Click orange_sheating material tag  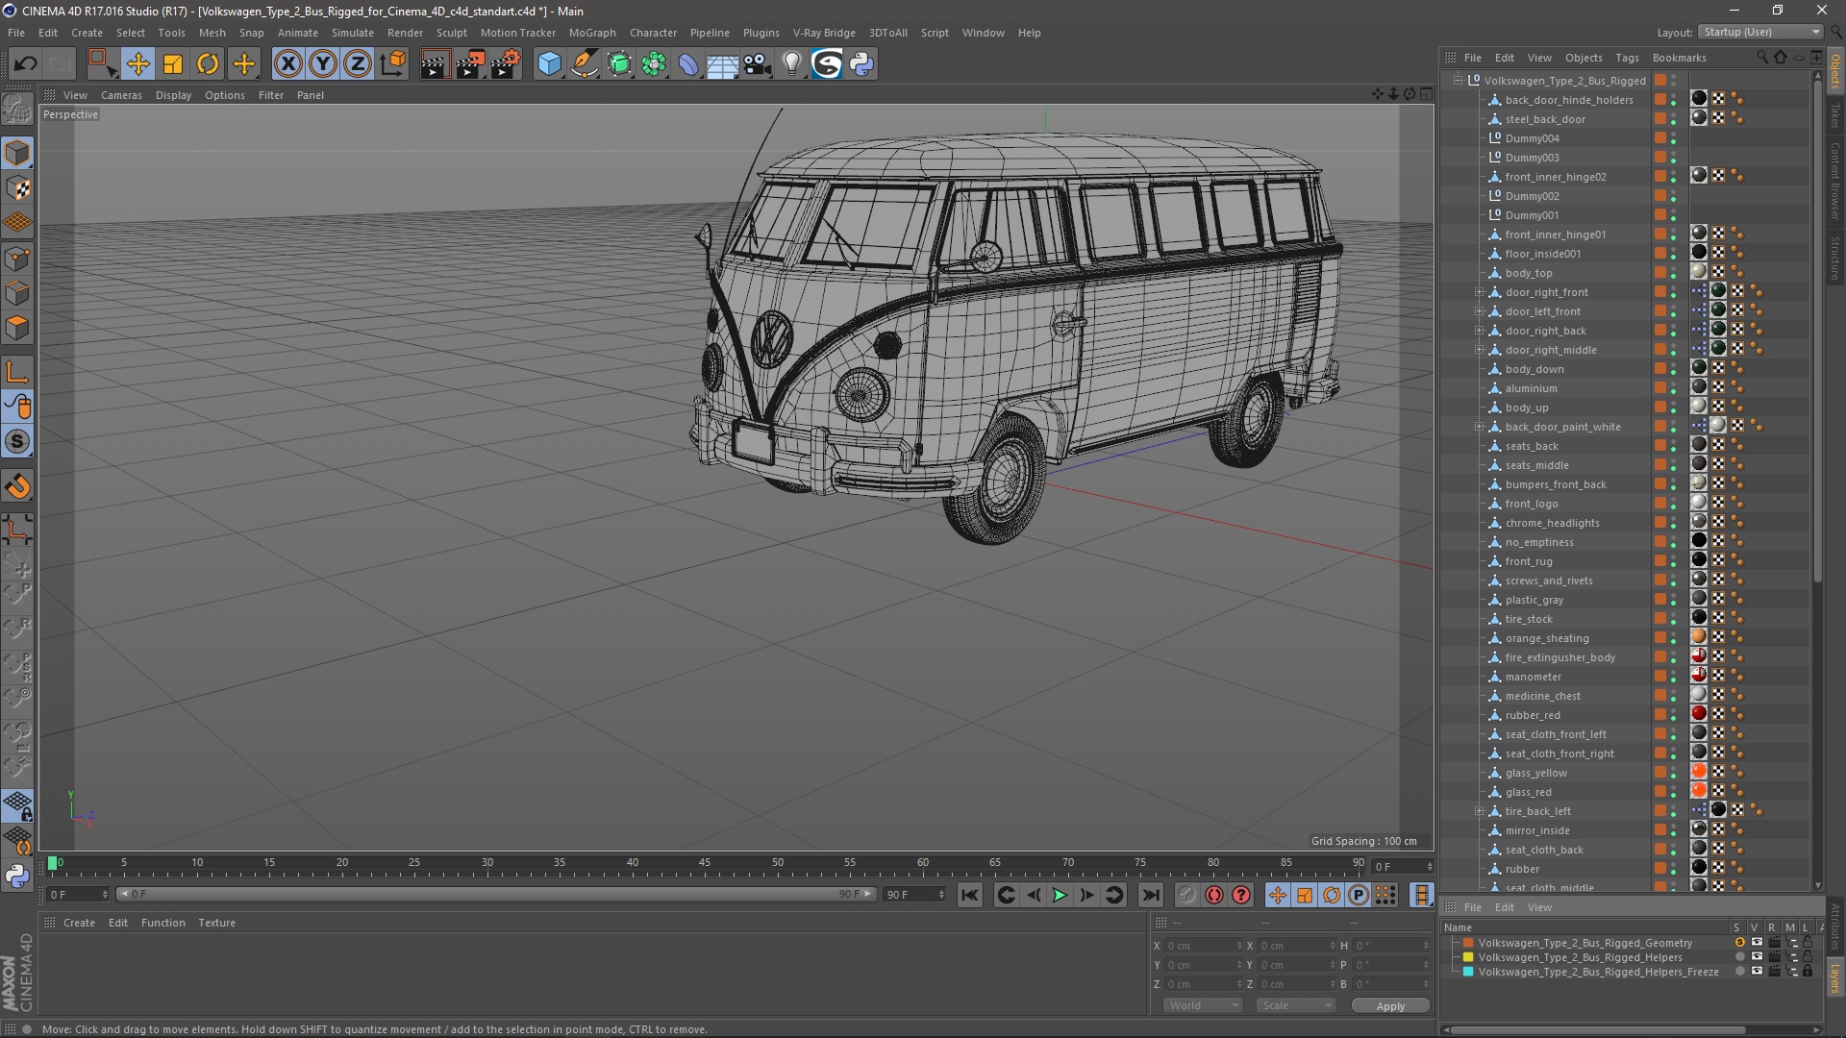[1699, 636]
